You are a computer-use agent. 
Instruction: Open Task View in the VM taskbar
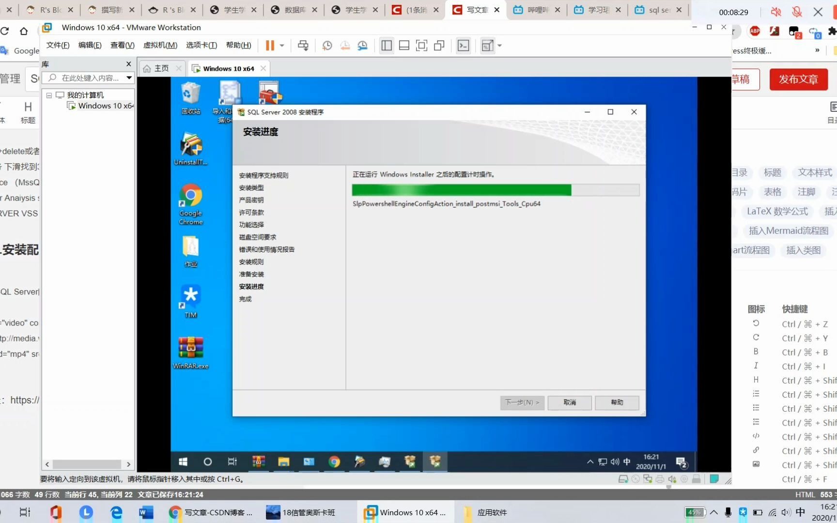[x=232, y=462]
